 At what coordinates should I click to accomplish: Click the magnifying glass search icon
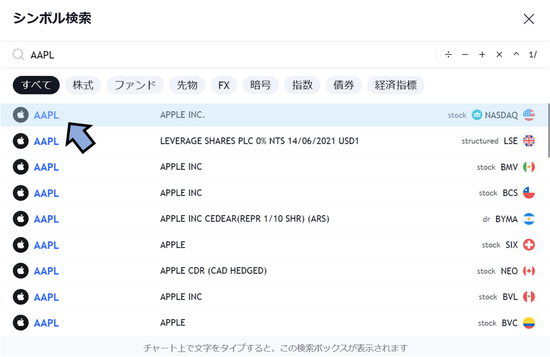coord(18,55)
